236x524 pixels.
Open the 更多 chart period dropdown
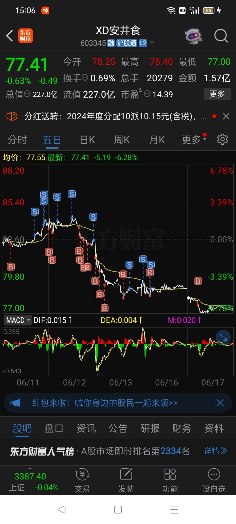click(194, 140)
